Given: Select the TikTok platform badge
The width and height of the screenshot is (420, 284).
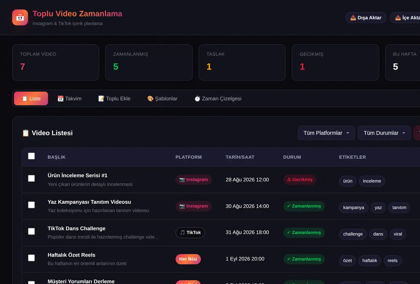Looking at the screenshot, I should tap(190, 233).
